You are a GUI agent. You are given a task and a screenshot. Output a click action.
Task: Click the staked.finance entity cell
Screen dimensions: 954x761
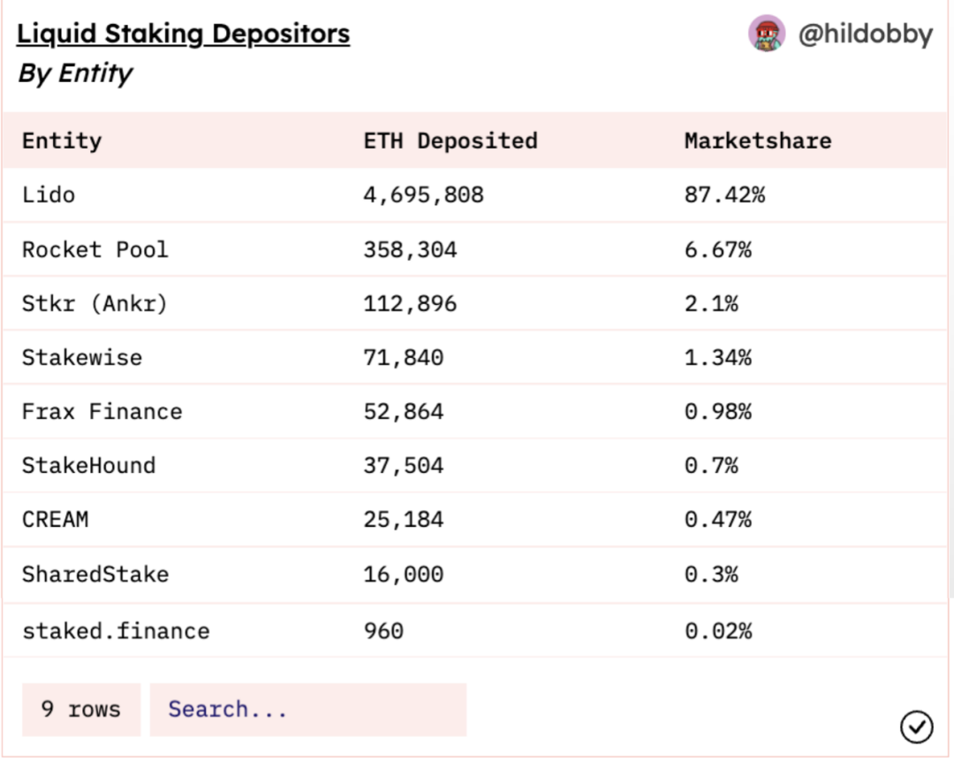(115, 631)
